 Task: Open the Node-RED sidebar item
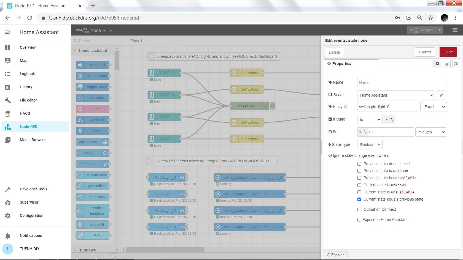pos(35,127)
